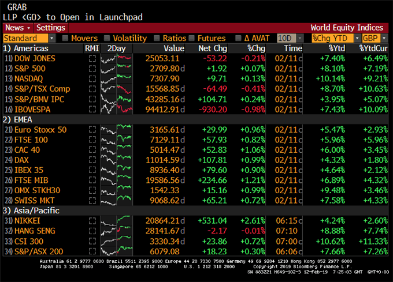The height and width of the screenshot is (282, 393).
Task: Click RMI bracket icon for FTSE MIB
Action: [x=92, y=181]
